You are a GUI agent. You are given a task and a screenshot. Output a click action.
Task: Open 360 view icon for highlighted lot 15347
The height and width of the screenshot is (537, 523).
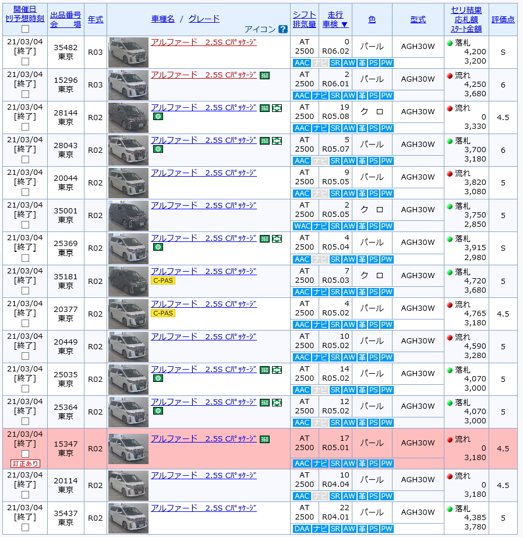(x=264, y=440)
